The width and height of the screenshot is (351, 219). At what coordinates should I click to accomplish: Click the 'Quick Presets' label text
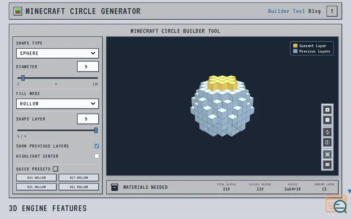pyautogui.click(x=33, y=169)
